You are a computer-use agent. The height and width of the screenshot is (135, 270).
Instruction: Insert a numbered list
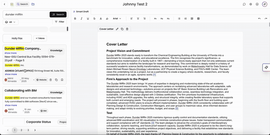pyautogui.click(x=185, y=19)
